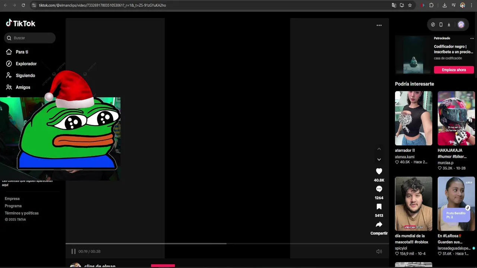Click the translate page icon
The width and height of the screenshot is (477, 268).
pos(394,5)
